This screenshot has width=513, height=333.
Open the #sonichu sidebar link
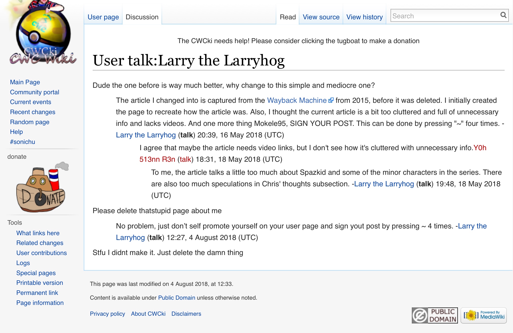[23, 142]
